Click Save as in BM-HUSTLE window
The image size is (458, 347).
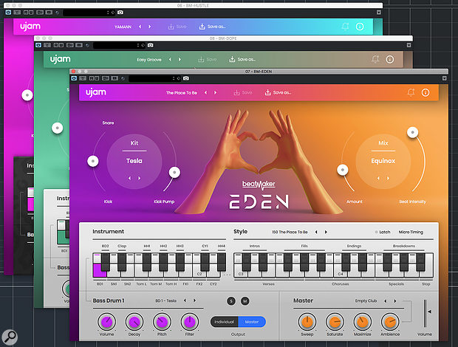point(212,27)
